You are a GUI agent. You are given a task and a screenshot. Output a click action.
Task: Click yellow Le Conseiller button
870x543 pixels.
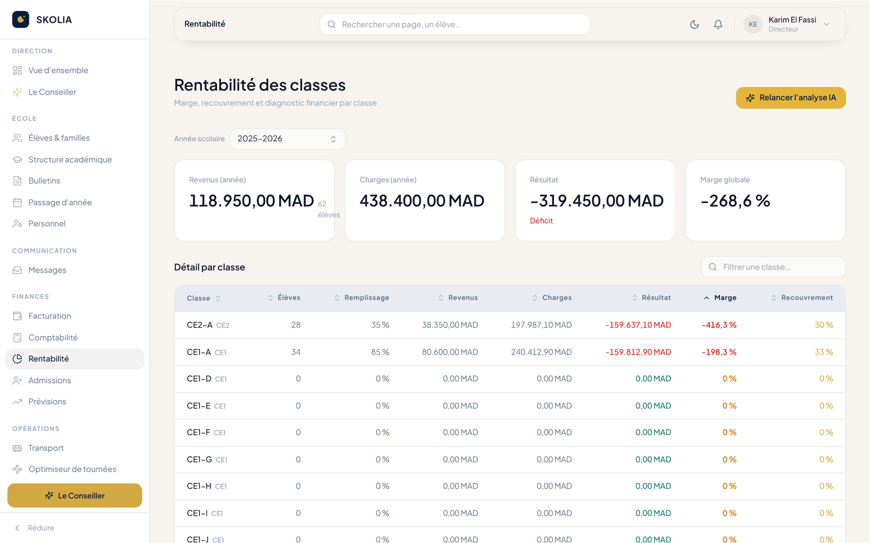74,496
